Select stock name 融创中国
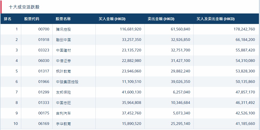The width and height of the screenshot is (260, 130). (x=63, y=40)
